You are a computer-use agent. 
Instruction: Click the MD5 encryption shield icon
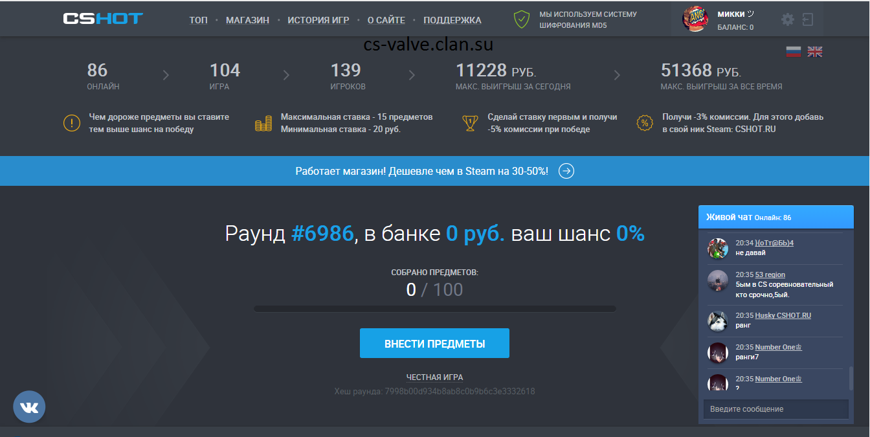522,19
